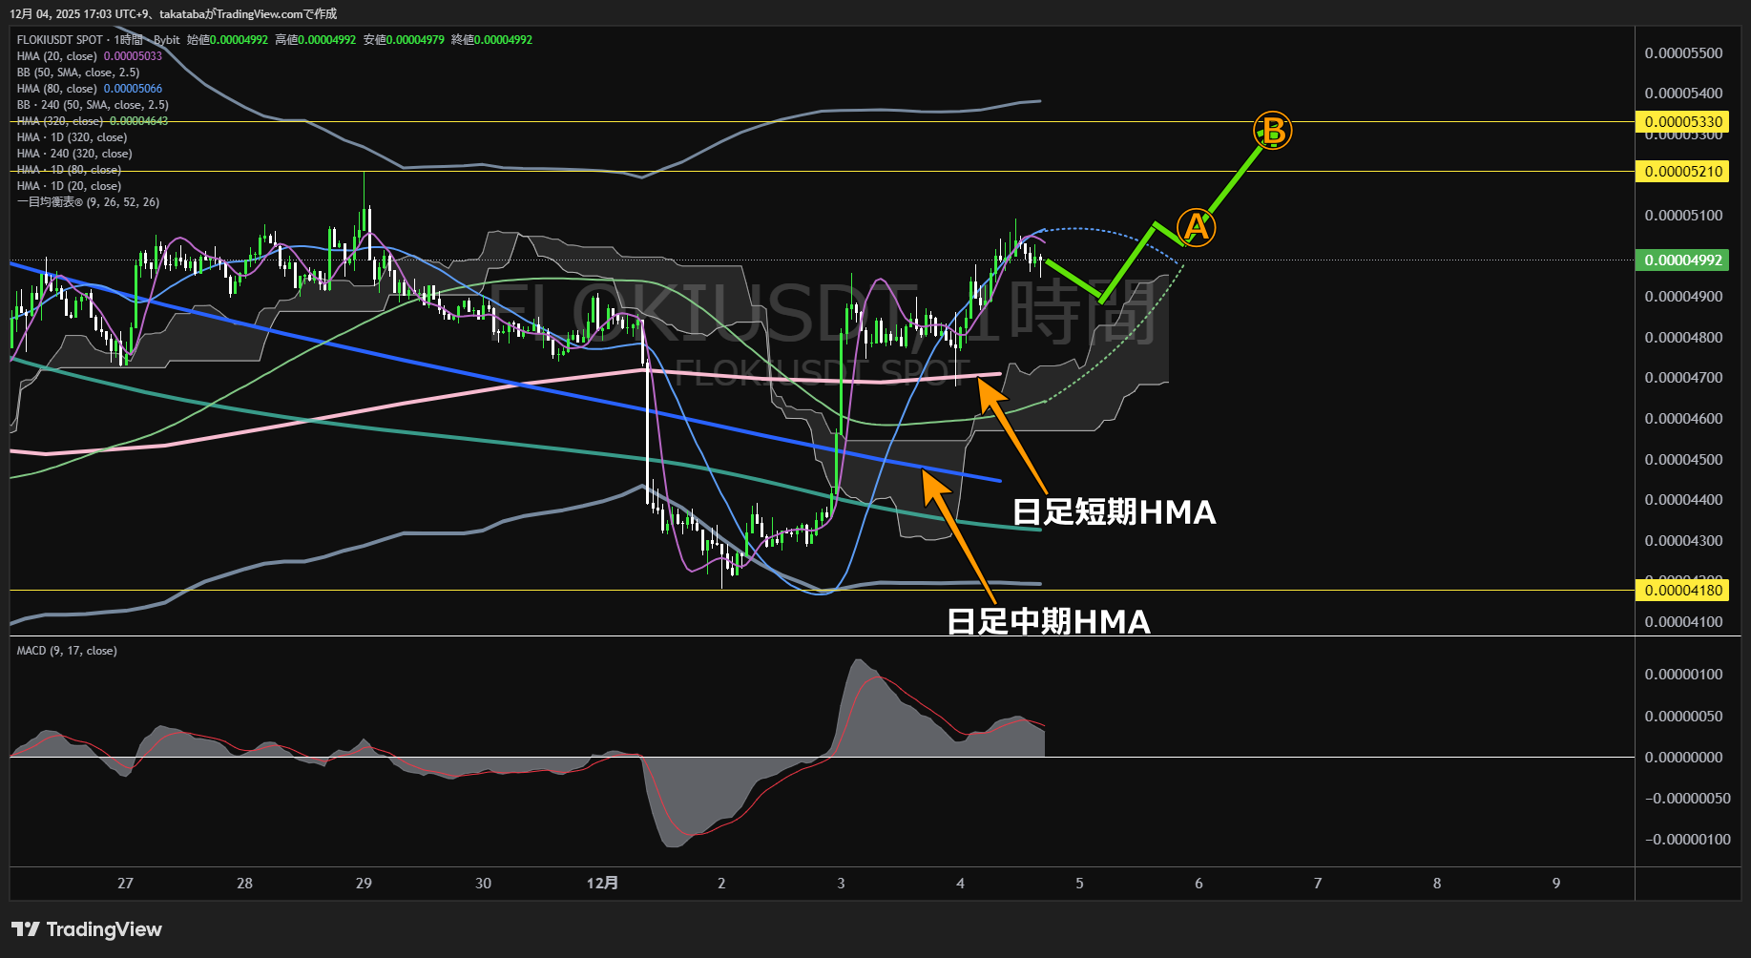Image resolution: width=1751 pixels, height=958 pixels.
Task: Click the yellow 0.00004180 price label
Action: click(1683, 591)
